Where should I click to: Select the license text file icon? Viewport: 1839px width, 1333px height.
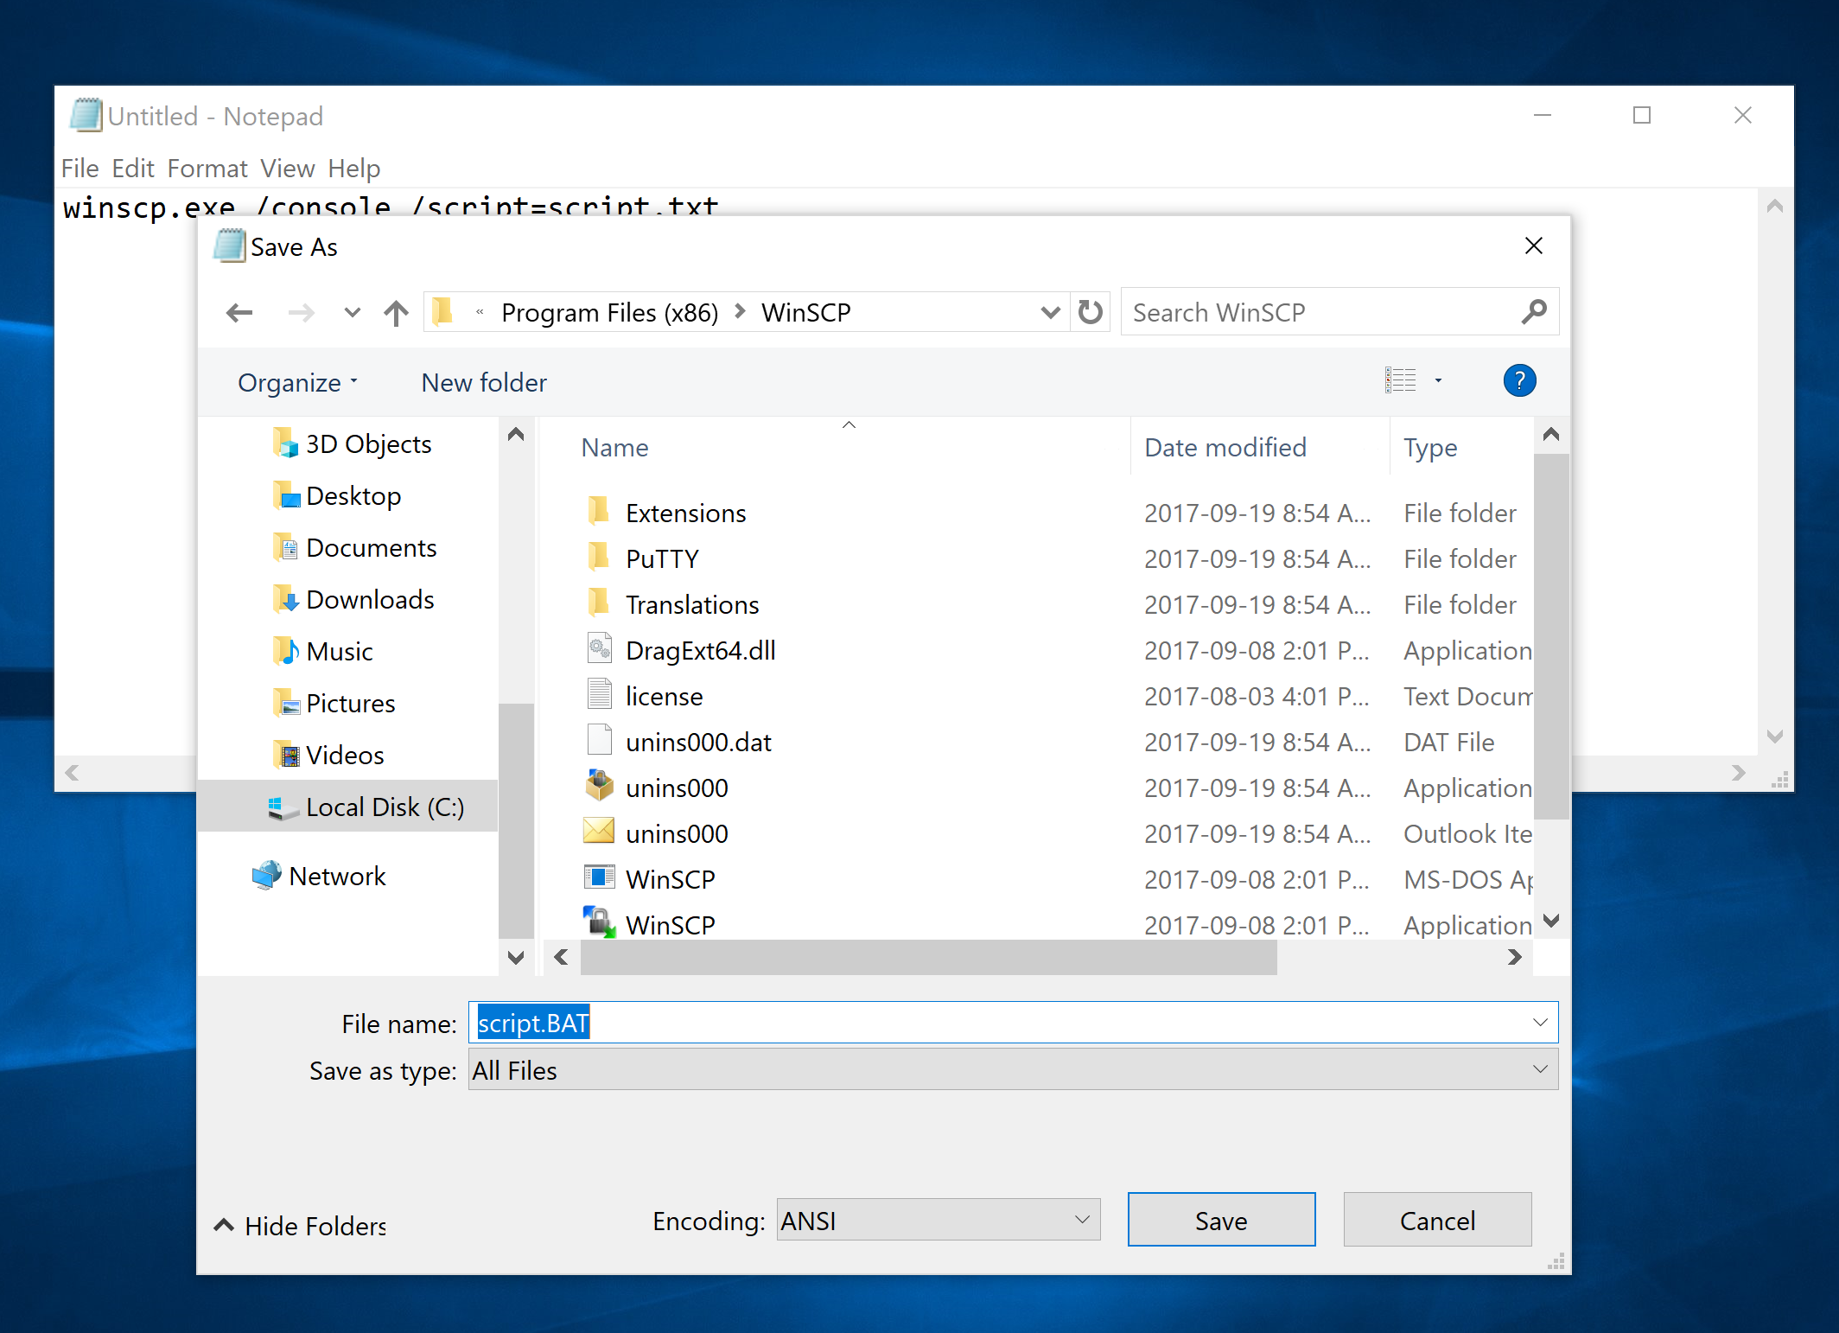point(599,695)
